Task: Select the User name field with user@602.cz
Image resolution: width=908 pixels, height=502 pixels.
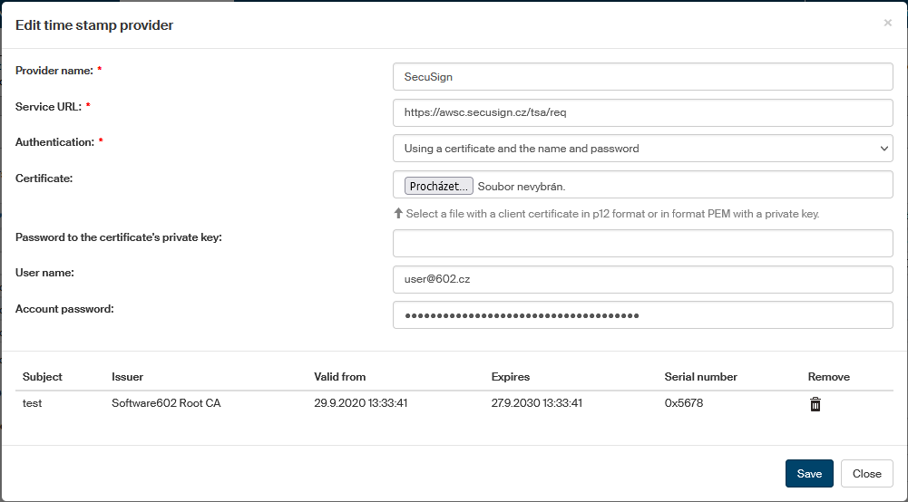Action: tap(642, 280)
